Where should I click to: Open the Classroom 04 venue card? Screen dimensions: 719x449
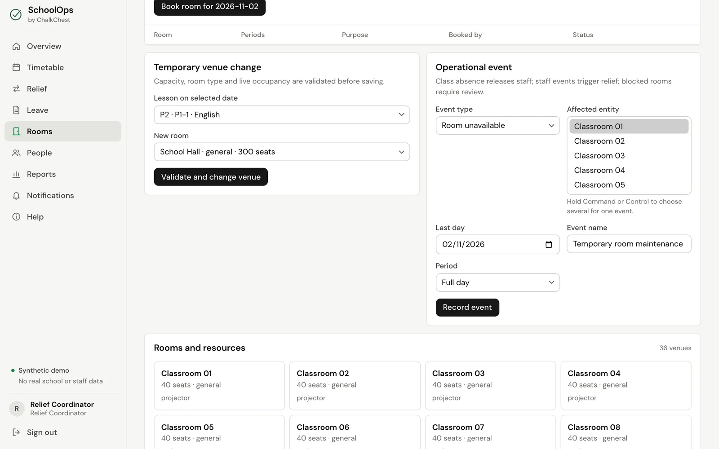point(626,386)
